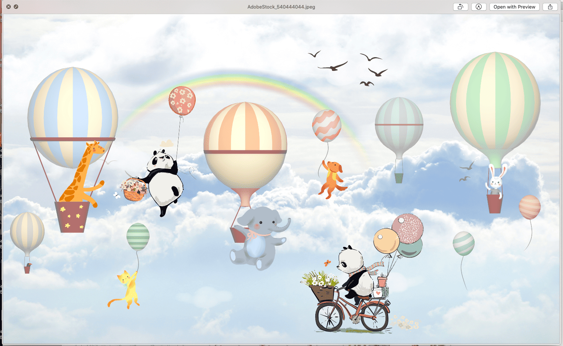Rotate the image left

point(460,7)
